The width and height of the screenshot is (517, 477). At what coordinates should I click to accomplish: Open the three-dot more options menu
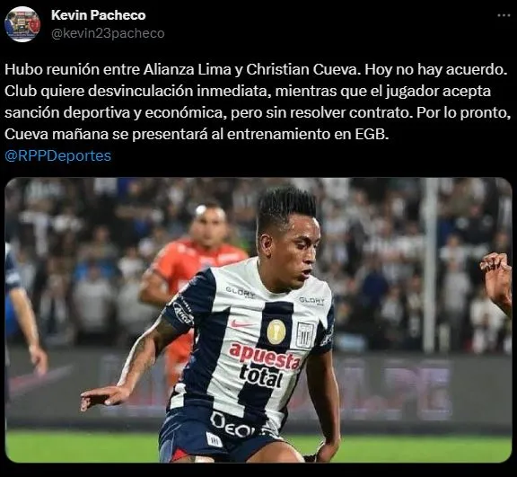[x=504, y=15]
